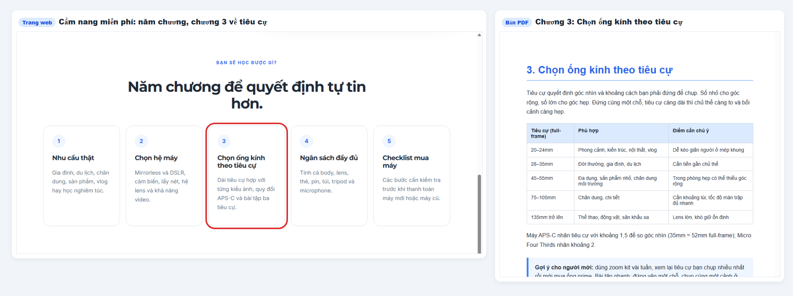The height and width of the screenshot is (296, 793).
Task: Click the description starting "Dải tiêu cự hợp với"
Action: (x=246, y=194)
